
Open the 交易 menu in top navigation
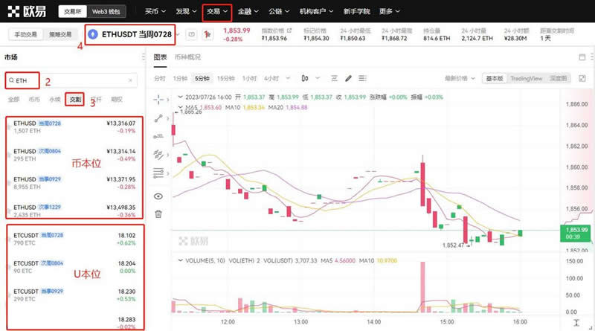coord(216,12)
